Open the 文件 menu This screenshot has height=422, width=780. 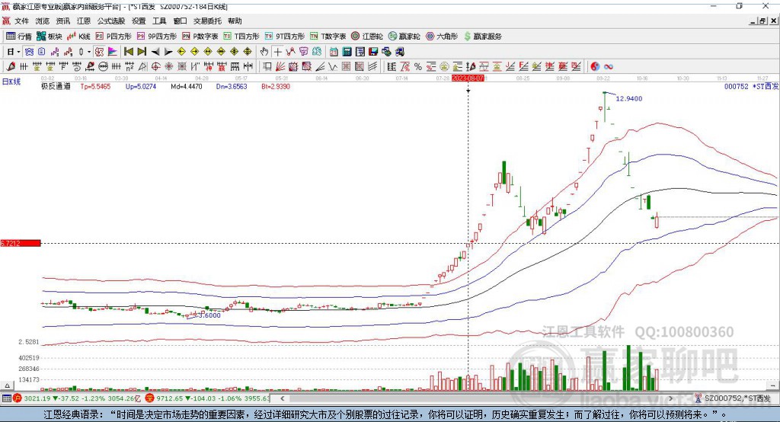21,21
